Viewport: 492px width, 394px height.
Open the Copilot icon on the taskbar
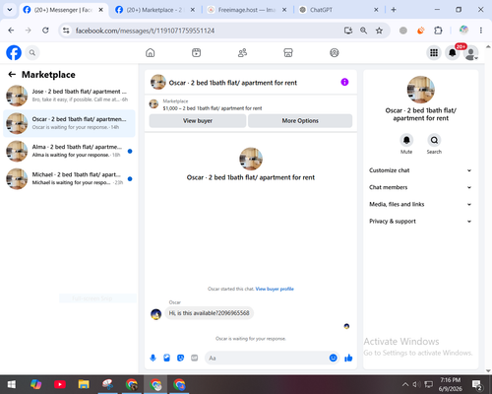35,384
